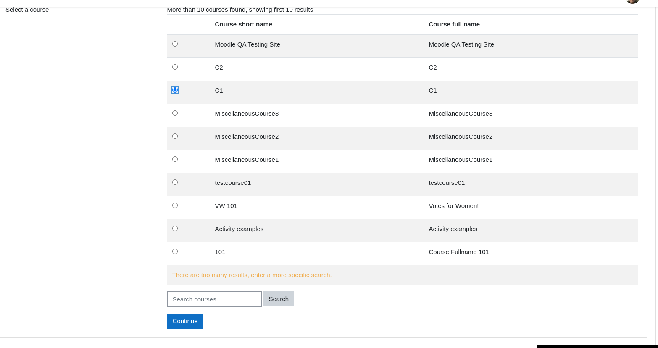
Task: Pick the VW 101 radio button
Action: tap(175, 205)
